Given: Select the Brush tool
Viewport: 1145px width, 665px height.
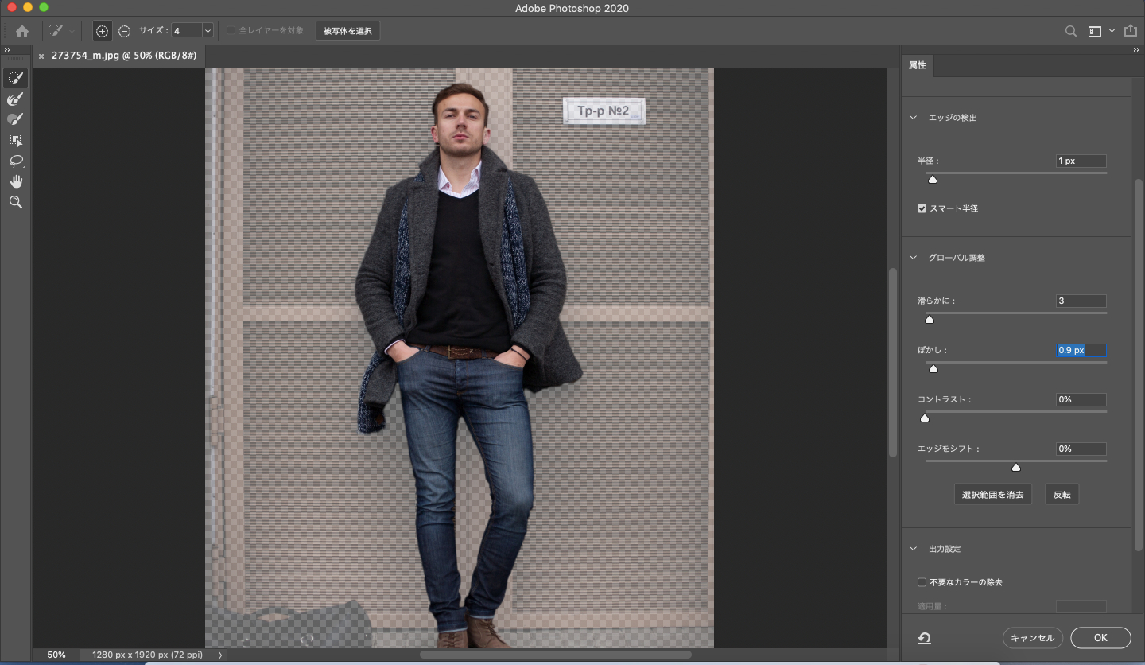Looking at the screenshot, I should 15,119.
